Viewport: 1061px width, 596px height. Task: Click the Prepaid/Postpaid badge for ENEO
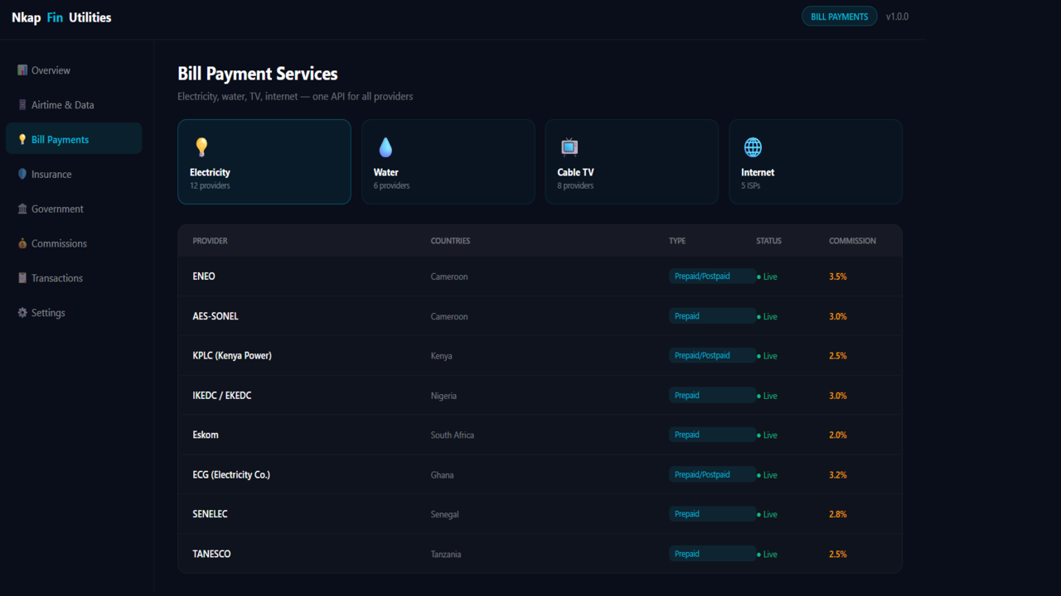(712, 276)
